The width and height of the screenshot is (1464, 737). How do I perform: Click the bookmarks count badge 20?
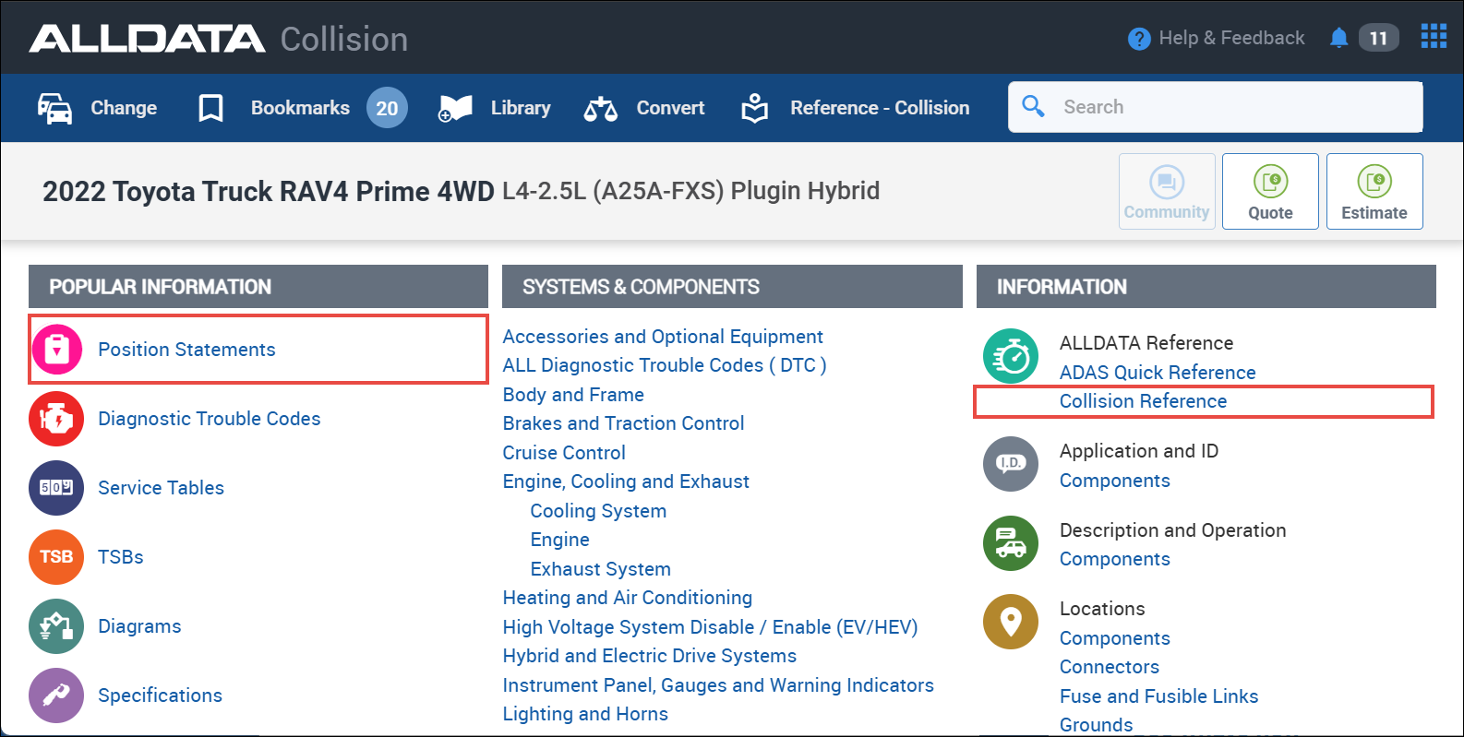pyautogui.click(x=387, y=108)
